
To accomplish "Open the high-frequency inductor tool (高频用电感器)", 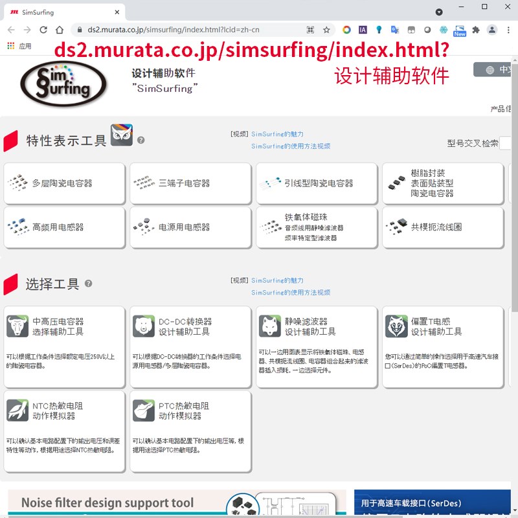I will coord(64,228).
